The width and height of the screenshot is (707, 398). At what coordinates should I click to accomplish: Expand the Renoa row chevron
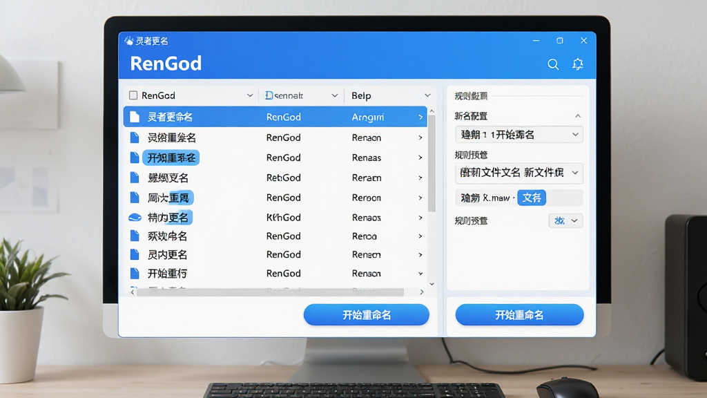point(420,236)
